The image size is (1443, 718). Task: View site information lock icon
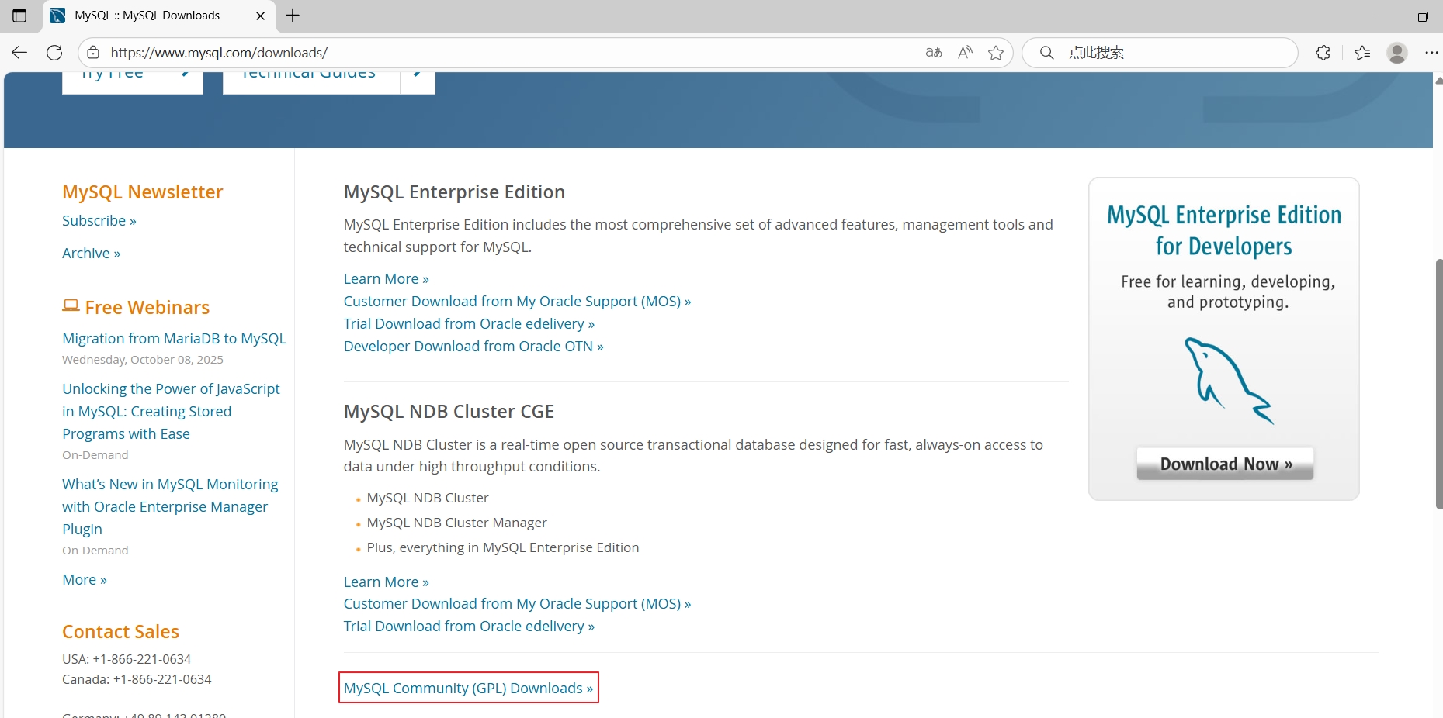click(93, 53)
